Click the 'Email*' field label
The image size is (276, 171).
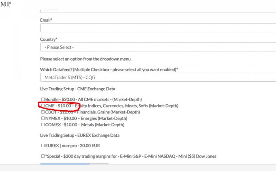coord(46,20)
